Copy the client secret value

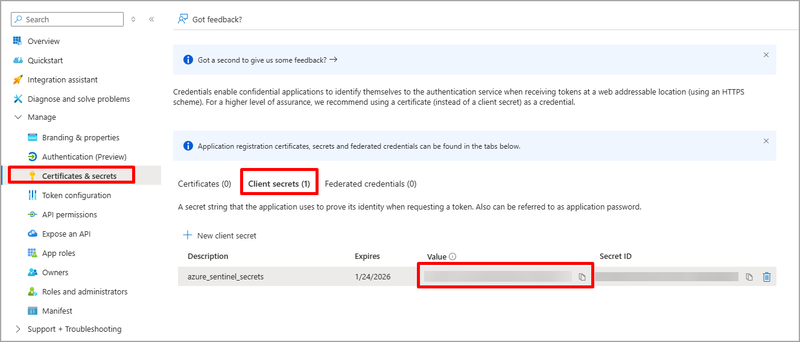tap(582, 277)
